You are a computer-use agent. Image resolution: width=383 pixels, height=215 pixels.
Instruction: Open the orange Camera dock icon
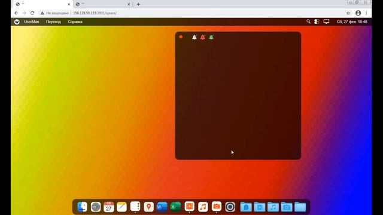(217, 207)
